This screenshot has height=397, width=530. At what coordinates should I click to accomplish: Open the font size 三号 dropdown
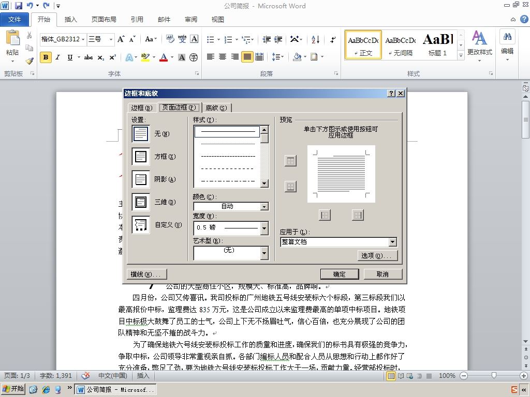(x=111, y=39)
